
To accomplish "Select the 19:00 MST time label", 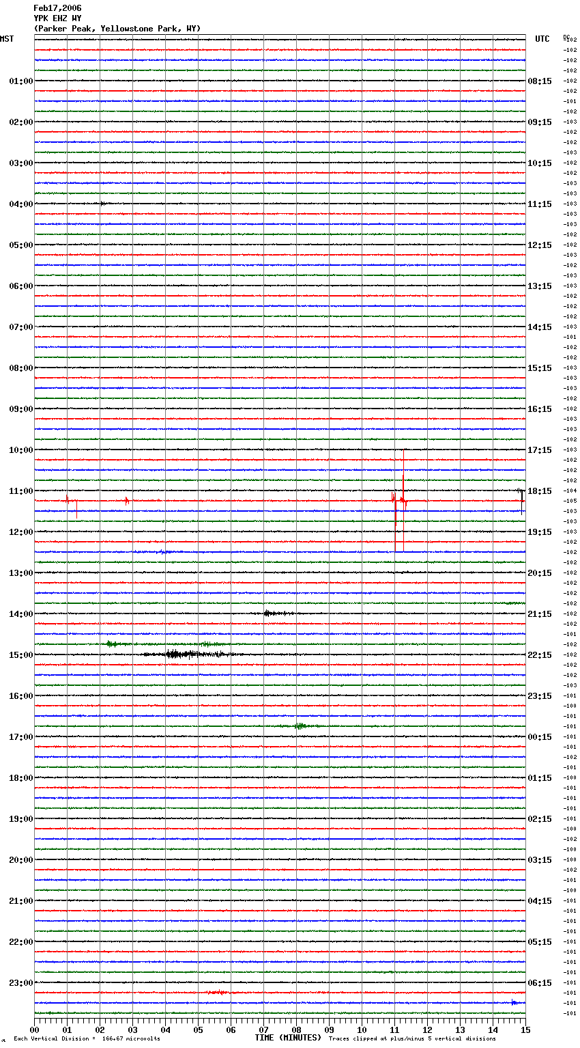I will 20,819.
